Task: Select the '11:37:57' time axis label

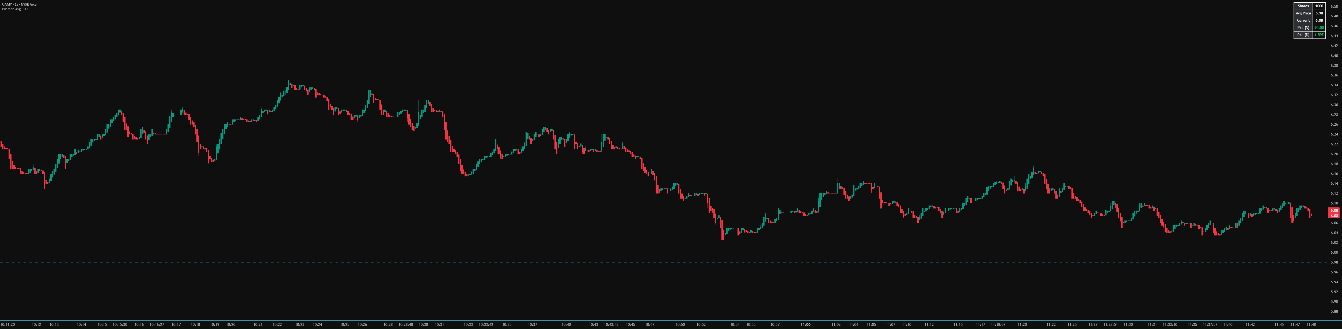Action: [x=1210, y=324]
